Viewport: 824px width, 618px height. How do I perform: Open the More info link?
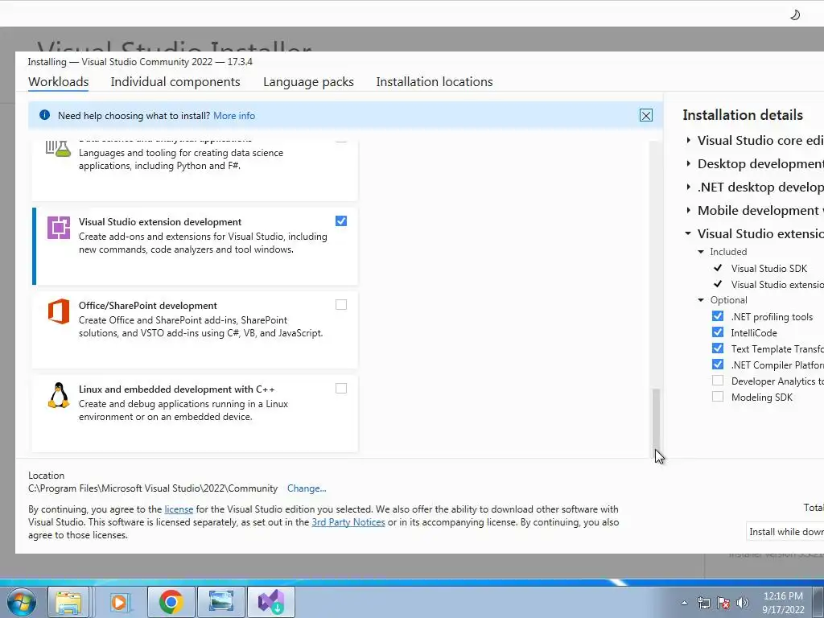pyautogui.click(x=234, y=116)
